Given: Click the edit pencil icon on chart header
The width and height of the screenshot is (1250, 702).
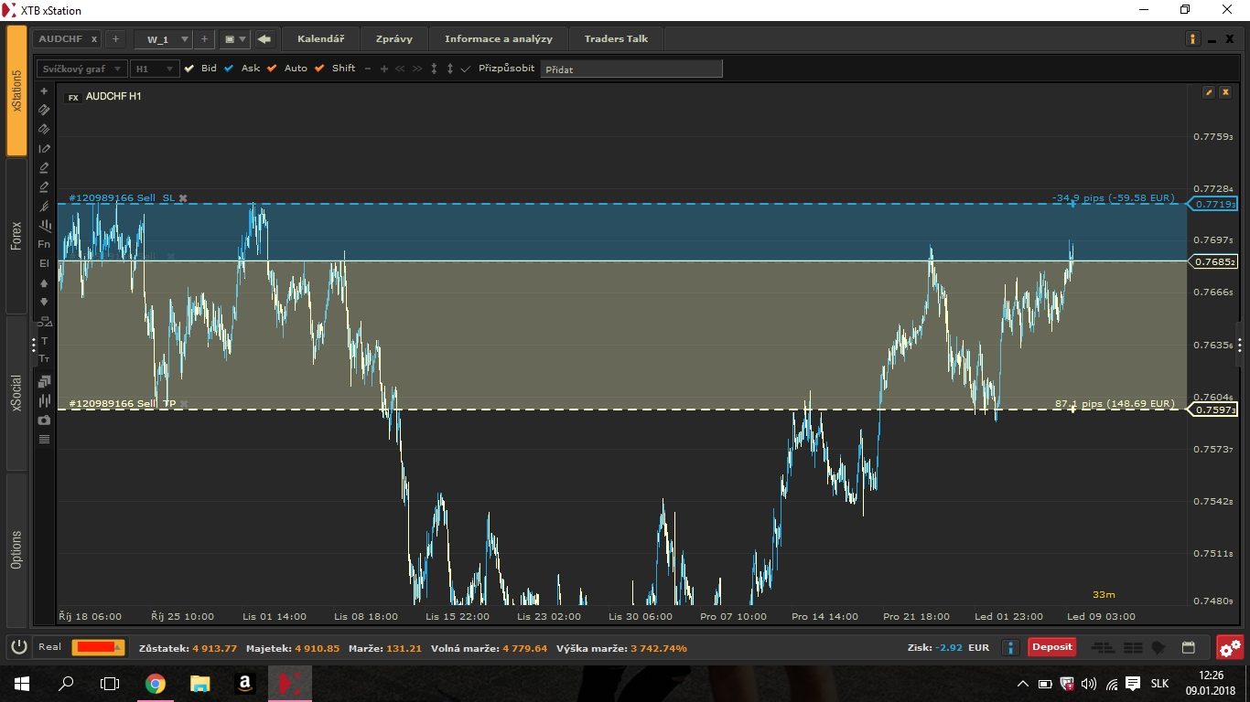Looking at the screenshot, I should [1208, 92].
